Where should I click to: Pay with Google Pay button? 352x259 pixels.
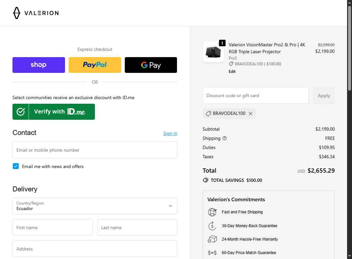click(x=151, y=65)
